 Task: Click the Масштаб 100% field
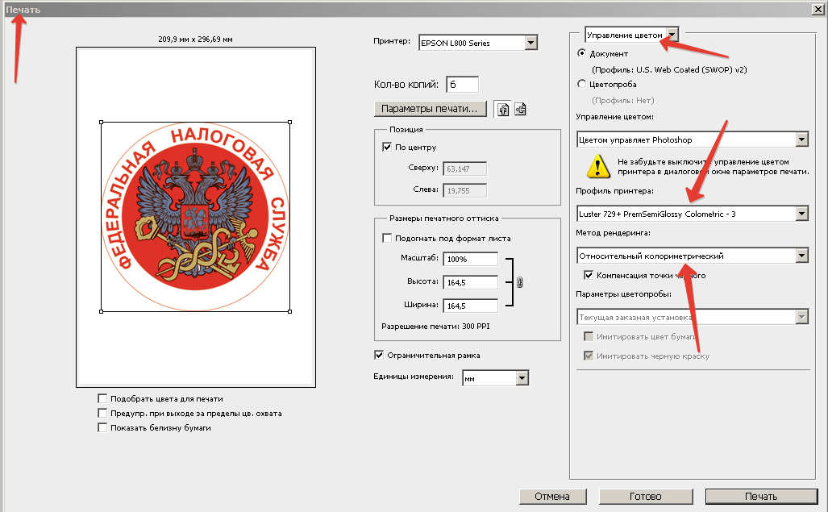click(470, 259)
